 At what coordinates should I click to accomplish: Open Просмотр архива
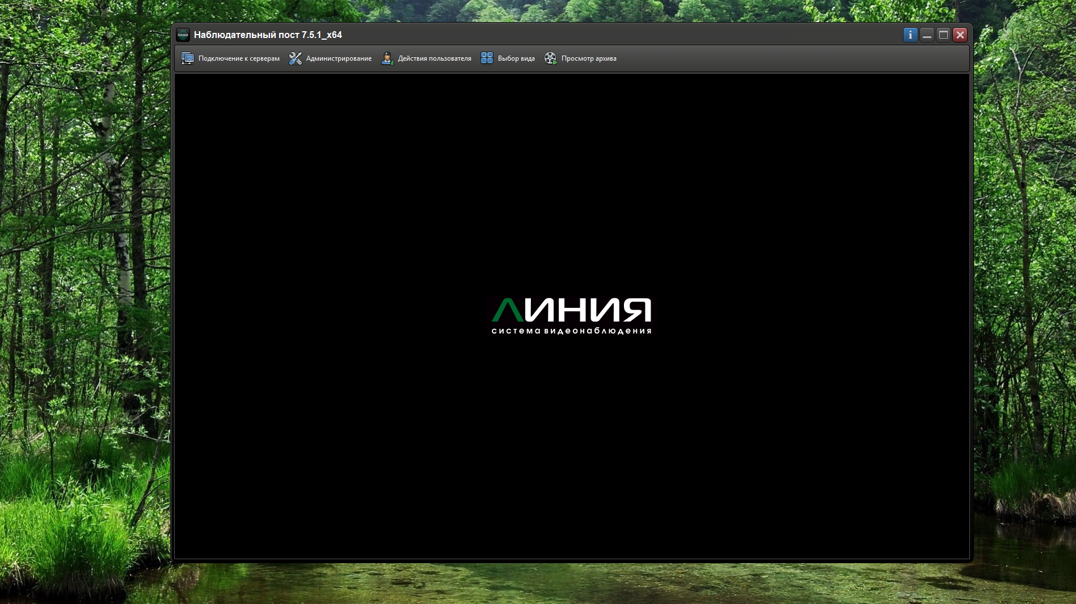click(580, 58)
